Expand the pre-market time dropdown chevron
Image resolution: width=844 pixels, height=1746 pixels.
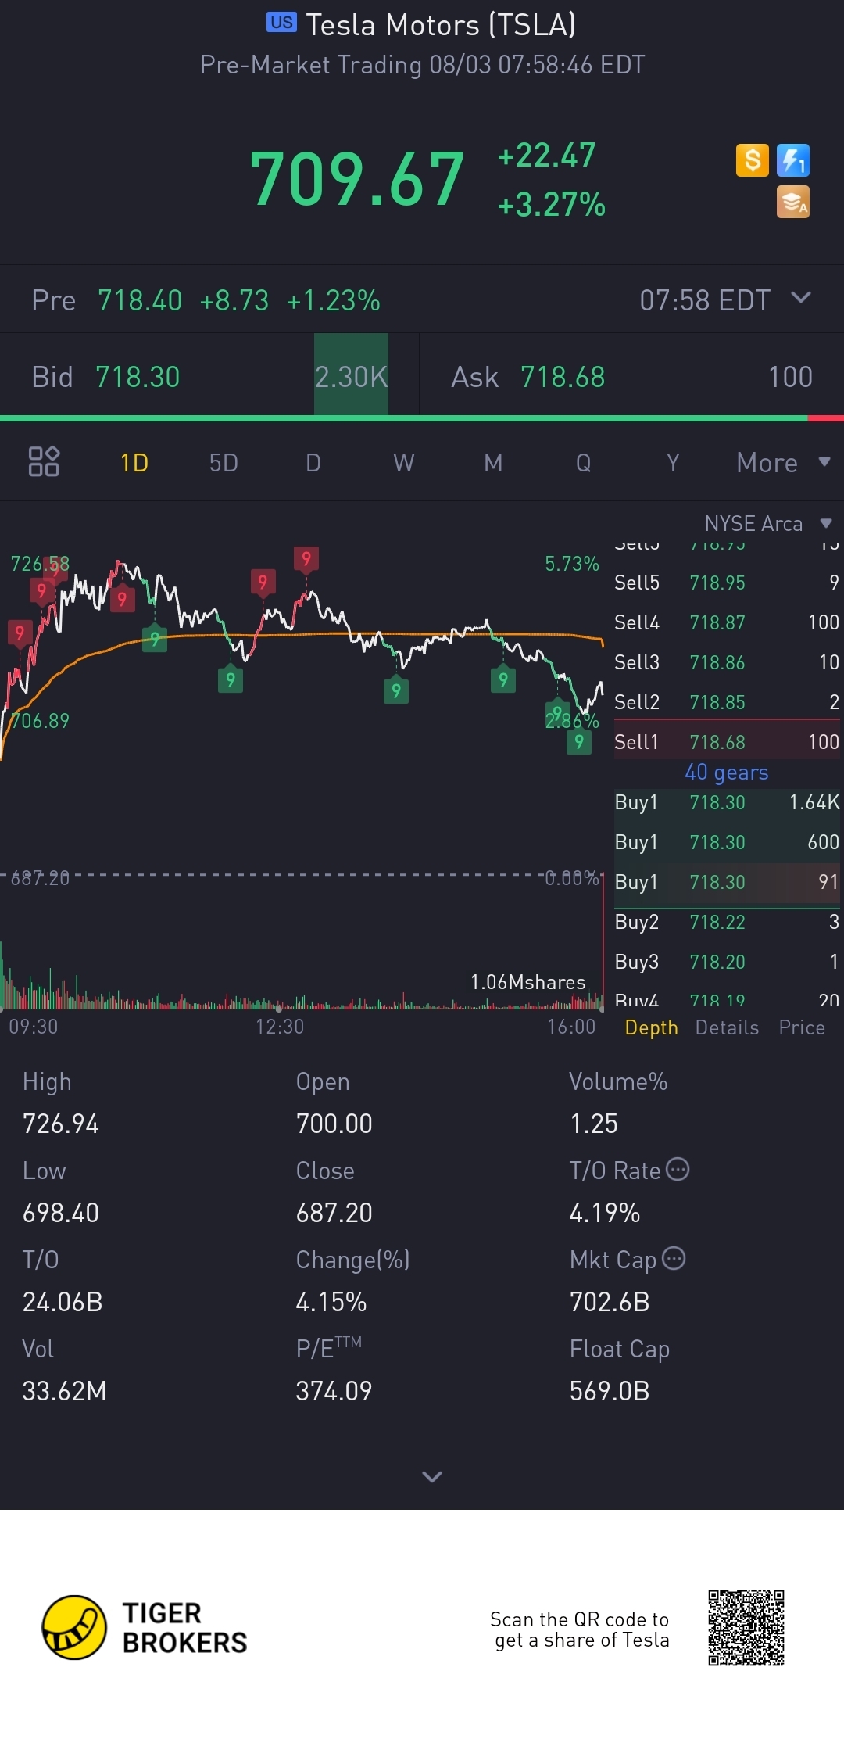tap(801, 297)
